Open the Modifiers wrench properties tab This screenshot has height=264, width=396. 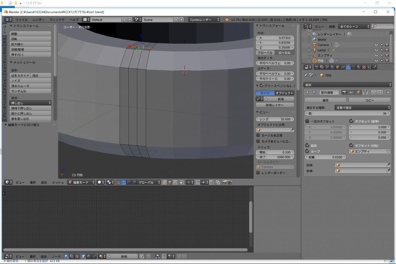[x=348, y=67]
